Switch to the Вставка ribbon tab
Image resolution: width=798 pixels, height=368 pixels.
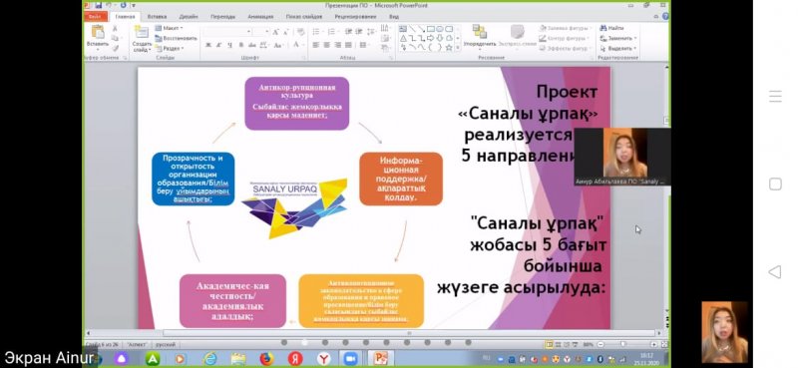click(x=157, y=16)
